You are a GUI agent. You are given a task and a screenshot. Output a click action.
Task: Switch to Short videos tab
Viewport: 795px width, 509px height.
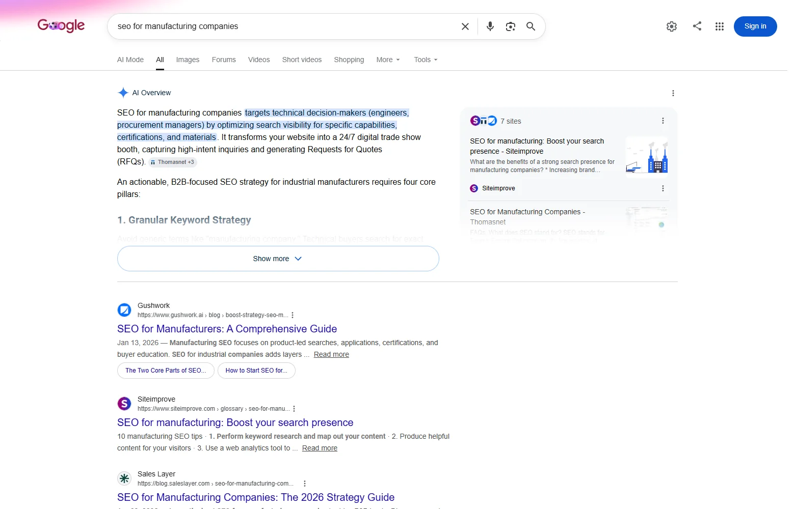pos(302,60)
